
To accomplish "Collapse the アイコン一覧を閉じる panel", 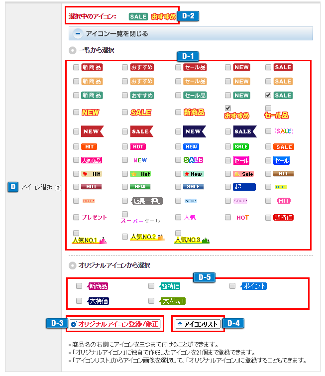I will (116, 34).
